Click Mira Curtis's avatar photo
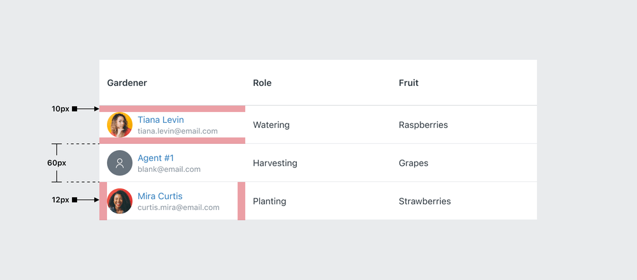637x280 pixels. [120, 201]
